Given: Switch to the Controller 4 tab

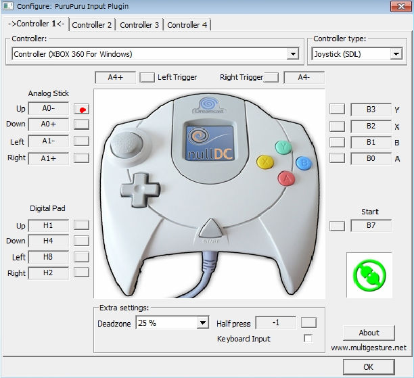Looking at the screenshot, I should 187,25.
